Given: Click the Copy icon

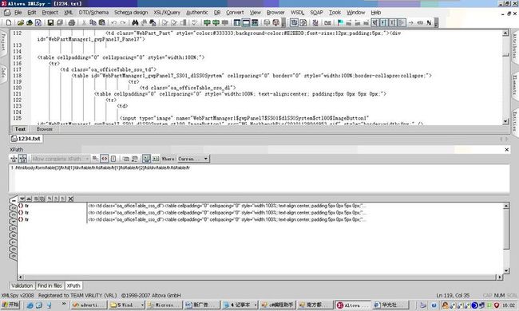Looking at the screenshot, I should point(93,22).
